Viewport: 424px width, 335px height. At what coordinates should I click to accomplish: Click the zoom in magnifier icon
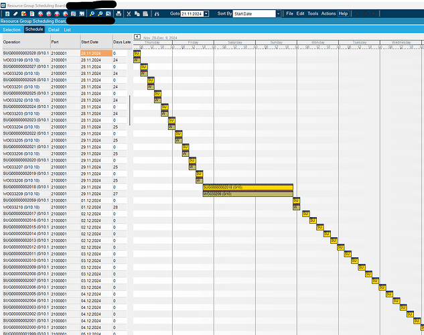(x=92, y=14)
